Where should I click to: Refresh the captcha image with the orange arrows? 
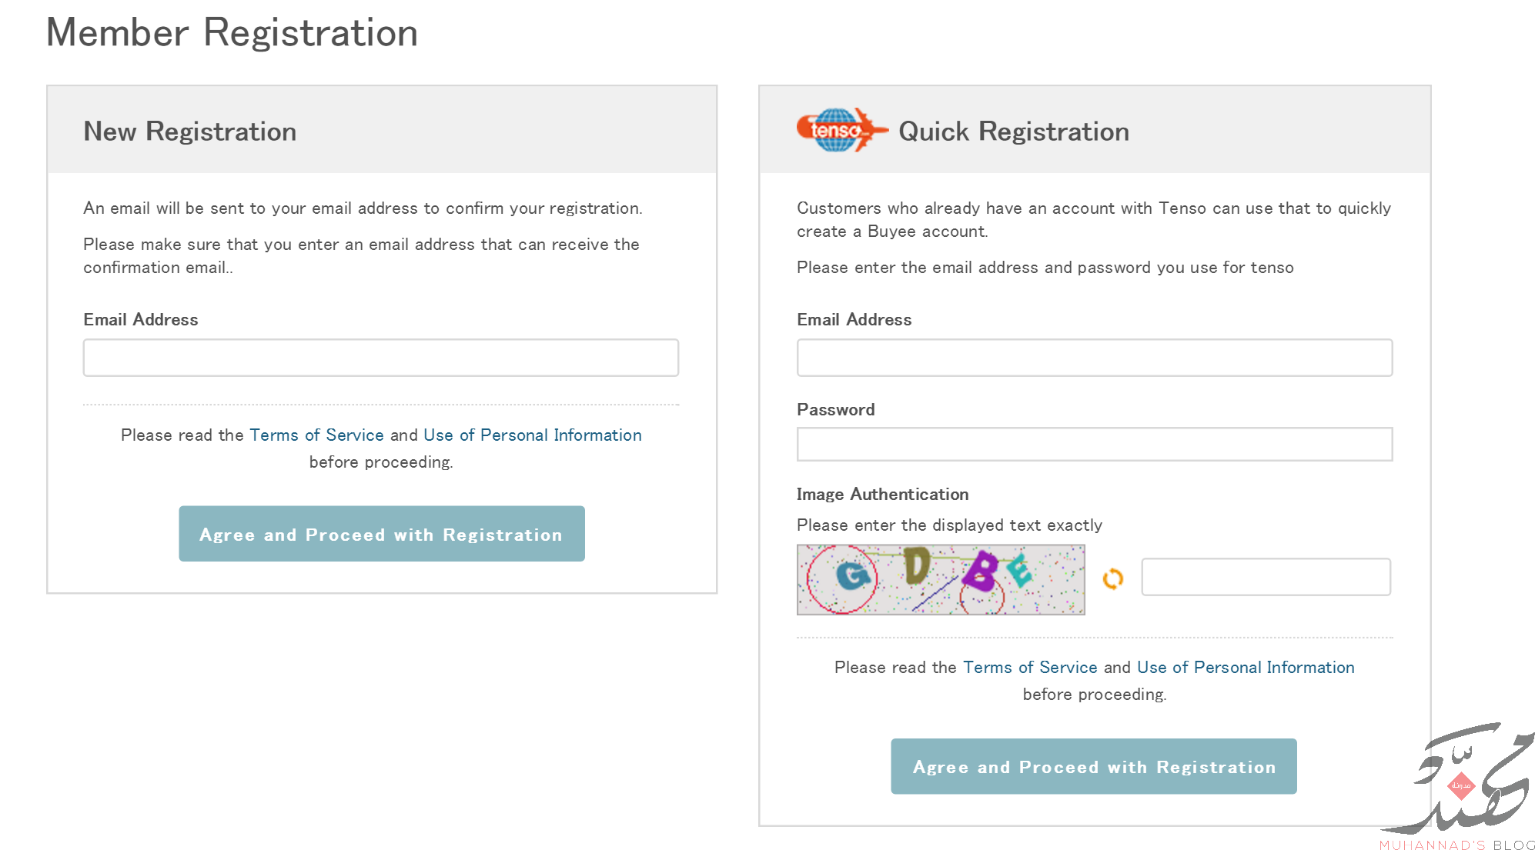click(1112, 578)
